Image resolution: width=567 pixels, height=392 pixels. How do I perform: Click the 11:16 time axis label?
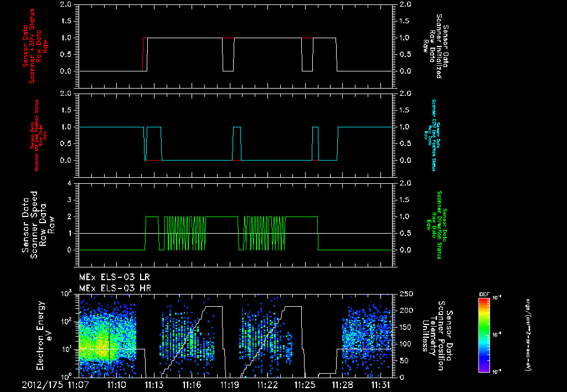192,385
